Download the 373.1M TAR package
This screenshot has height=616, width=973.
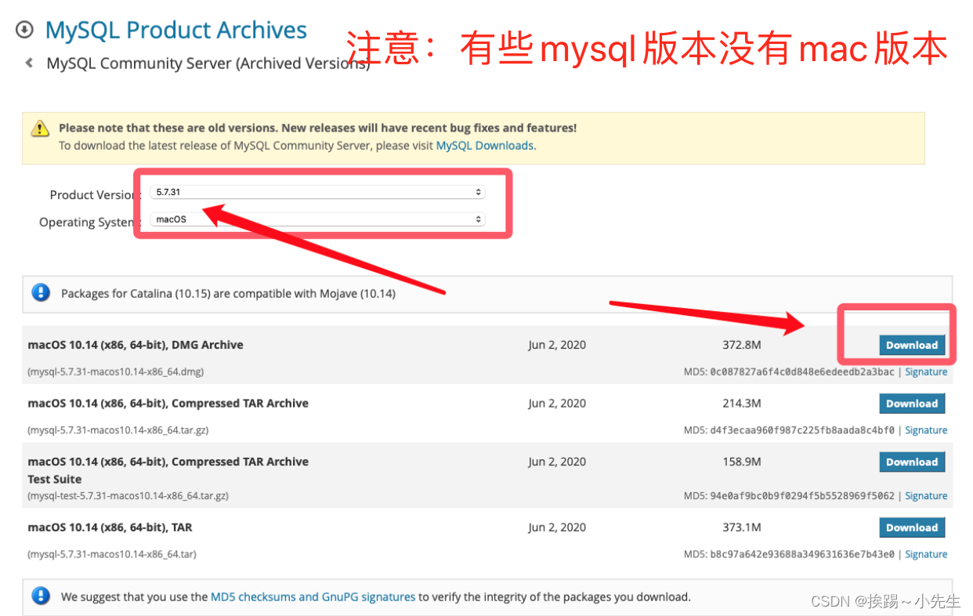[x=912, y=527]
